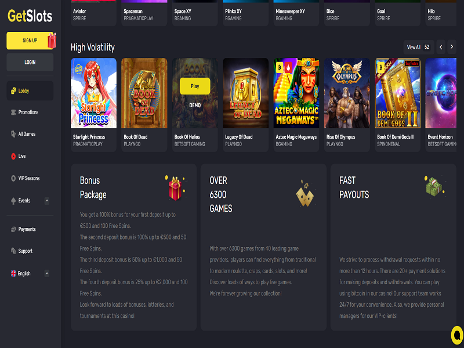
Task: Open the Aztec Magic Megaways thumbnail
Action: point(296,93)
